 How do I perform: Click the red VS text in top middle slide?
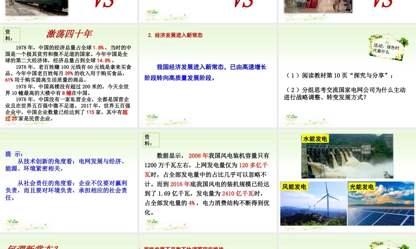pos(243,4)
